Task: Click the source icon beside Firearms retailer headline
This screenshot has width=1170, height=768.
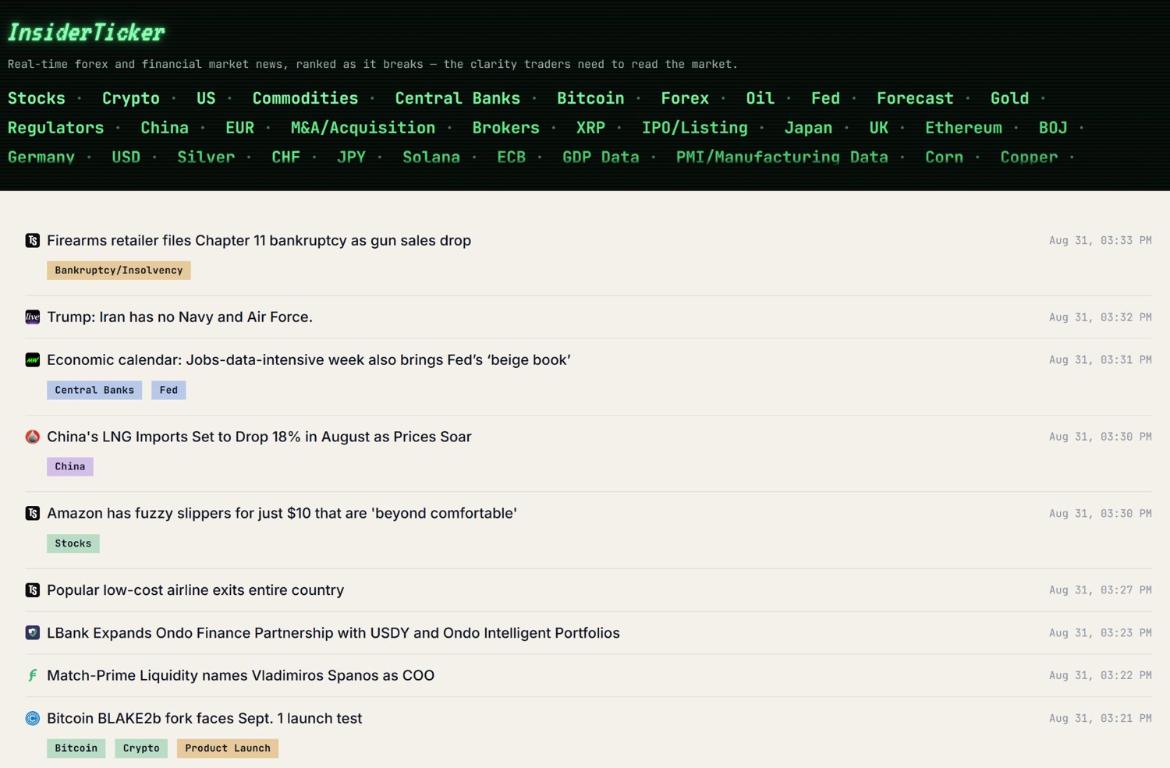Action: [x=32, y=240]
